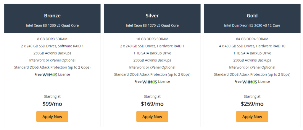The image size is (303, 130).
Task: Click 8 GB DDR3 SDRAM in Bronze
Action: tap(52, 39)
